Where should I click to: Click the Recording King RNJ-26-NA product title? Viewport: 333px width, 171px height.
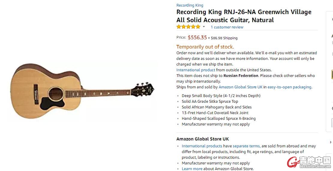pos(244,16)
